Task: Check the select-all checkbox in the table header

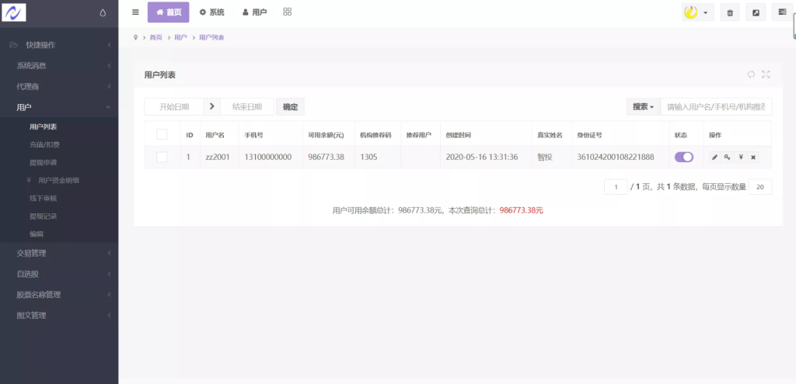Action: click(162, 134)
